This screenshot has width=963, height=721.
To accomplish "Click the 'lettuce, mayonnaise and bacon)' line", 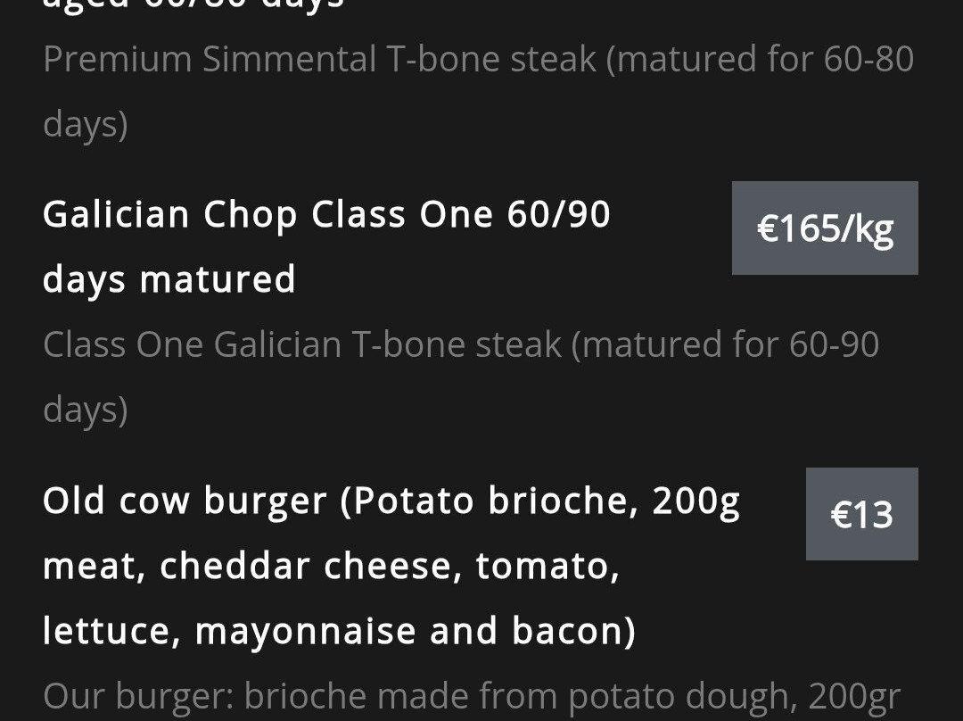I will 339,631.
